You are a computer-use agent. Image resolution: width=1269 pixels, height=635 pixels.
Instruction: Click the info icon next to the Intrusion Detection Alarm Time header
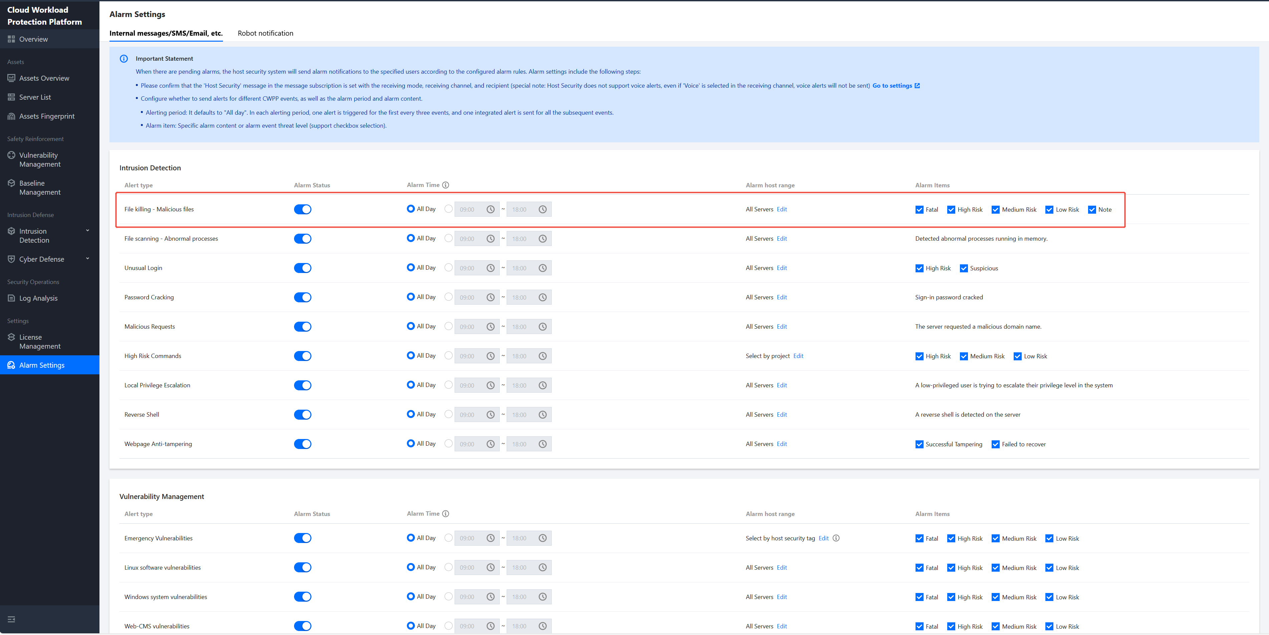tap(445, 185)
